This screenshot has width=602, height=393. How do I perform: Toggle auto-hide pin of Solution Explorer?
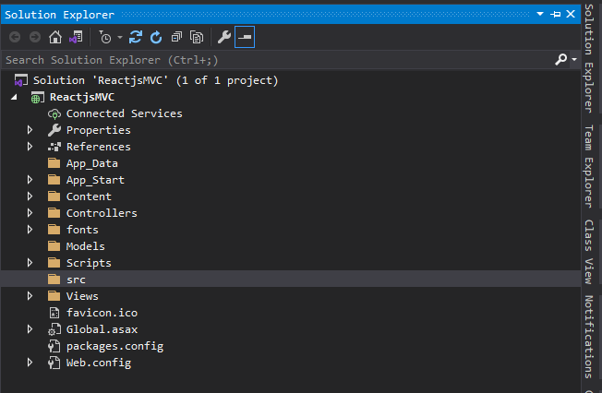pyautogui.click(x=556, y=14)
